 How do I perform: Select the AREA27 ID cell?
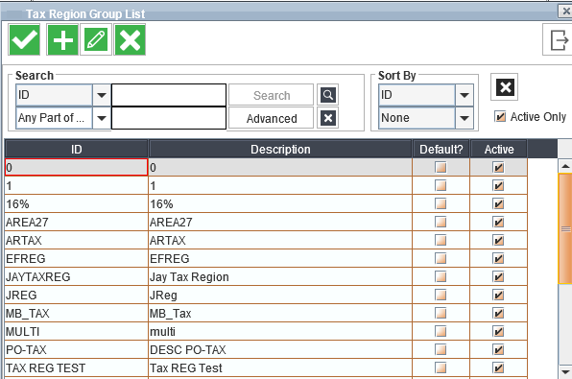[x=76, y=222]
